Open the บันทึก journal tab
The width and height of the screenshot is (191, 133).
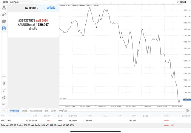(x=53, y=111)
